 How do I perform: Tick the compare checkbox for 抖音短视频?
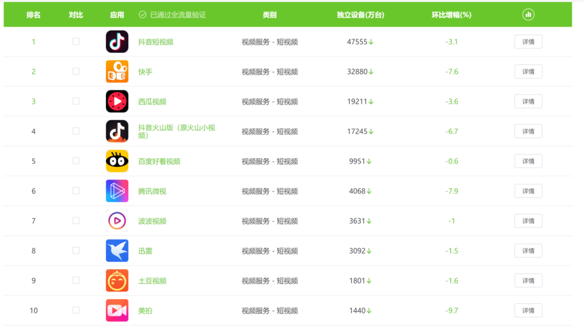point(76,41)
